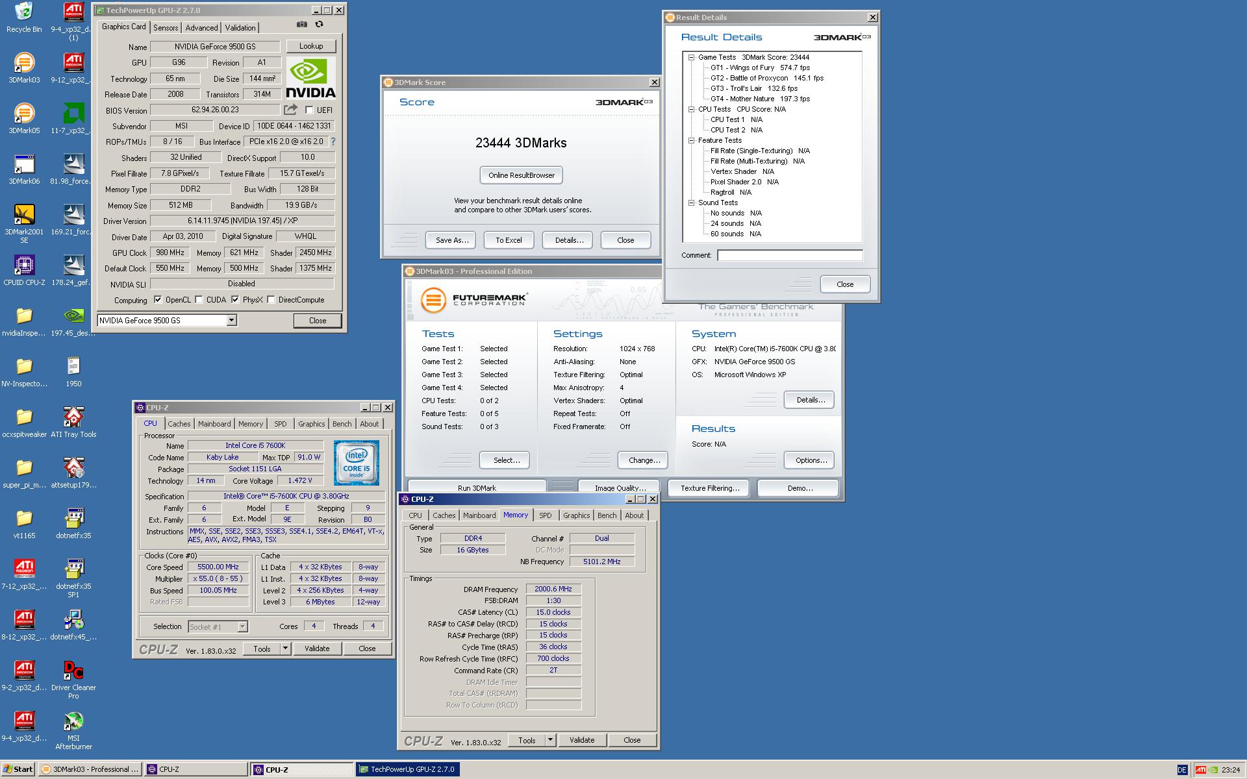This screenshot has width=1247, height=779.
Task: Click Texture Filtering button in 3DMark03
Action: 710,488
